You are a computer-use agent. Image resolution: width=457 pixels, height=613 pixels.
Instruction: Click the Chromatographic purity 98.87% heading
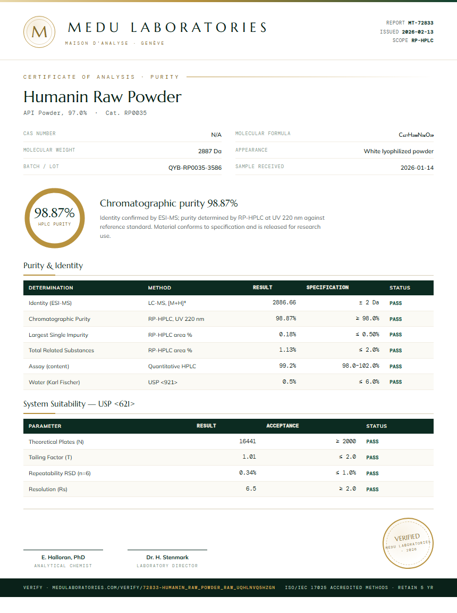168,203
